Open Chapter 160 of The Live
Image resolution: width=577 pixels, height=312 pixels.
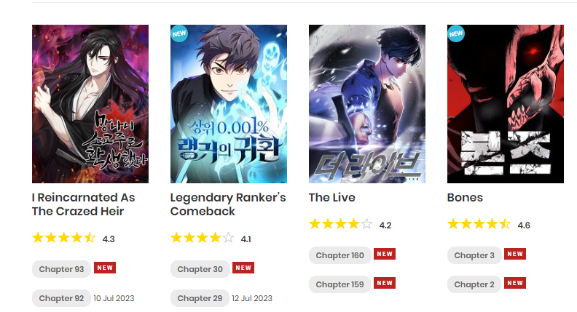pyautogui.click(x=340, y=255)
